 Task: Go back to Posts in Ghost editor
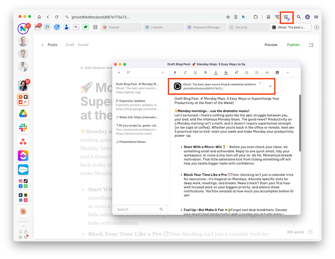pyautogui.click(x=50, y=45)
